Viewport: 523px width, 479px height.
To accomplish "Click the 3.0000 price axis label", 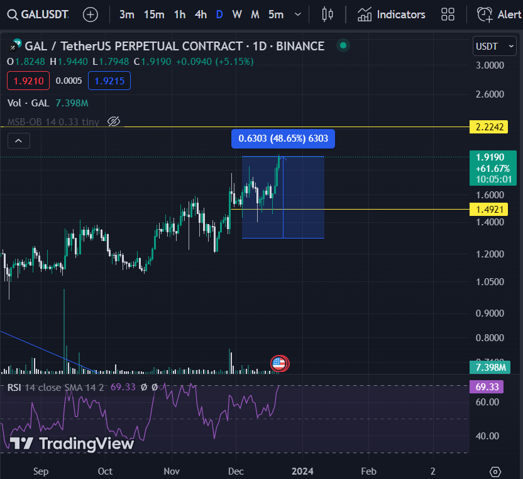I will pyautogui.click(x=490, y=65).
